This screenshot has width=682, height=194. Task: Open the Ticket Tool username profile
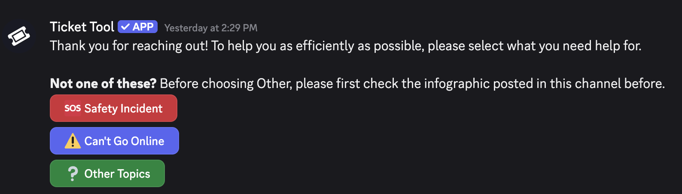82,27
